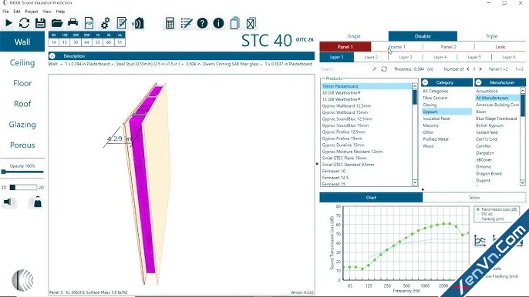Switch to the Layer 2 tab
The width and height of the screenshot is (529, 297).
[371, 57]
